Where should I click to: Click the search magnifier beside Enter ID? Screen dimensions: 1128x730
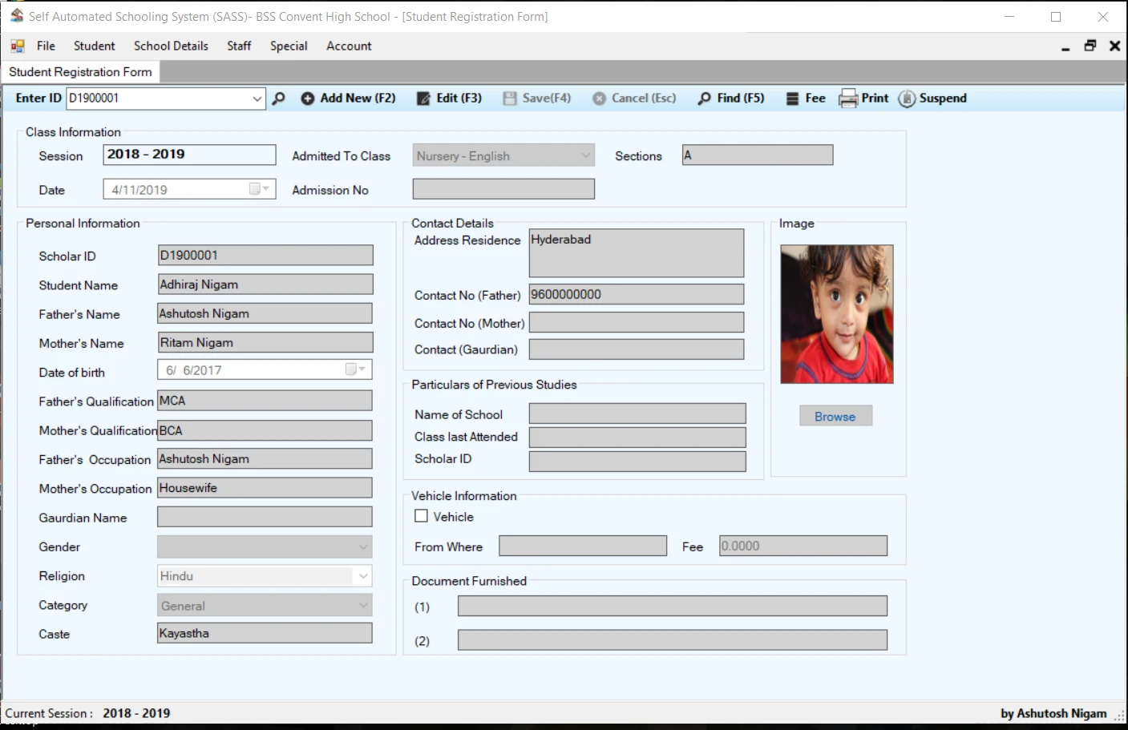click(278, 98)
